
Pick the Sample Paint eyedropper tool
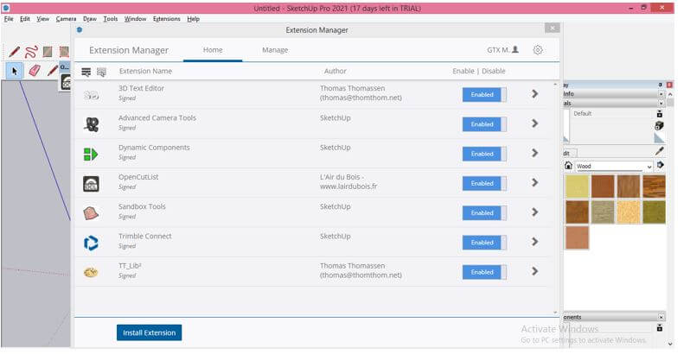click(x=659, y=151)
